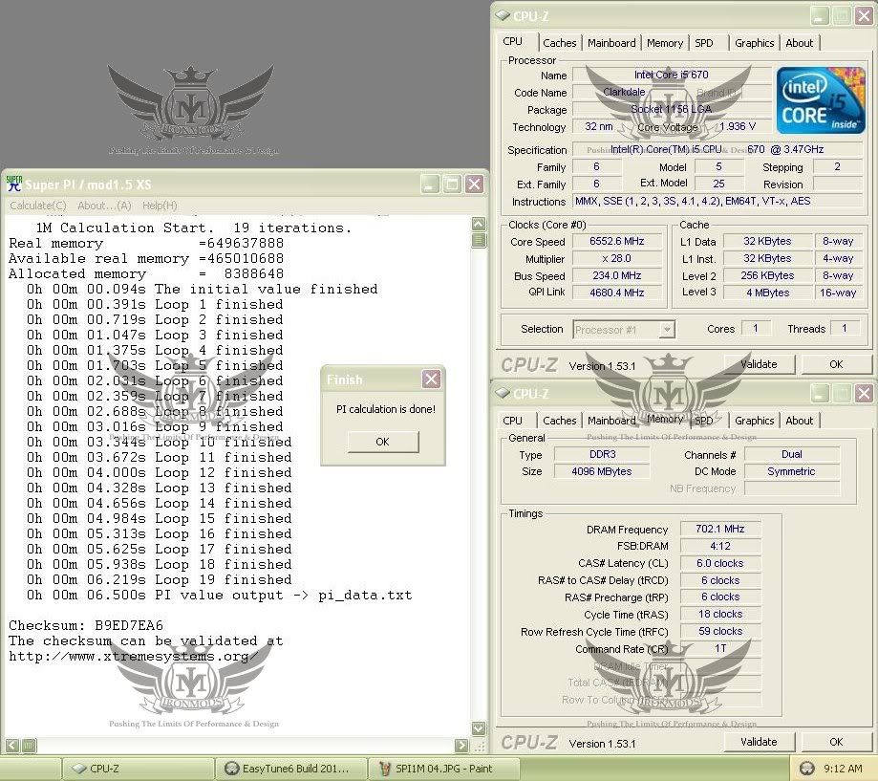This screenshot has height=781, width=878.
Task: Click the Channels # value Dual
Action: pyautogui.click(x=792, y=454)
